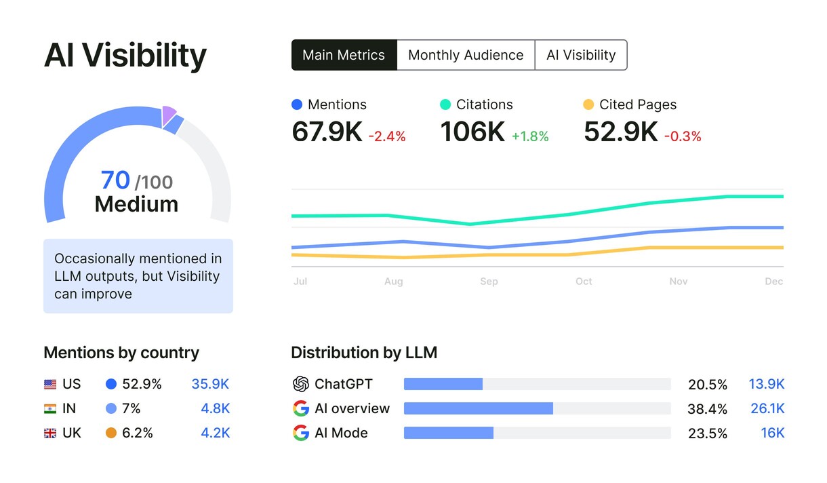Click the AI overview distribution bar

[x=537, y=408]
